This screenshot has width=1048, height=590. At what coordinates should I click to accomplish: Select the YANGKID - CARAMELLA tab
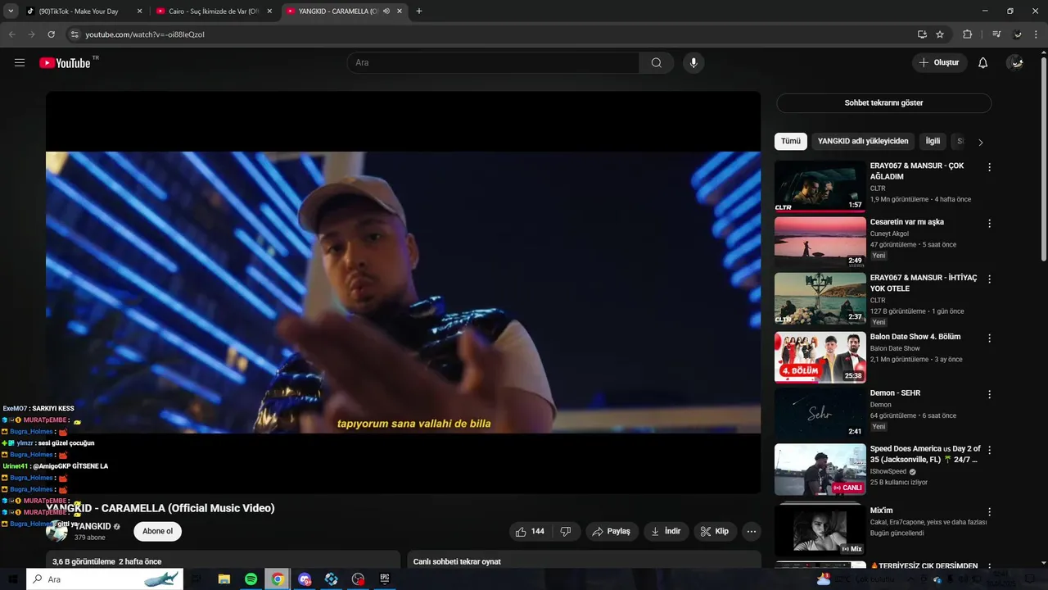[x=345, y=11]
